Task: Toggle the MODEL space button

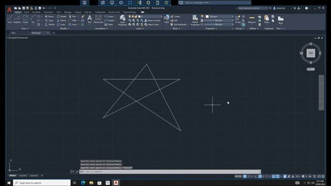Action: 238,176
